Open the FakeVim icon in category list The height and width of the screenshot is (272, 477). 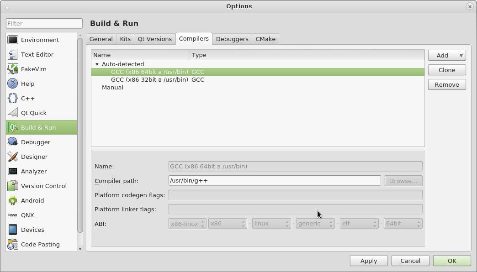click(13, 69)
